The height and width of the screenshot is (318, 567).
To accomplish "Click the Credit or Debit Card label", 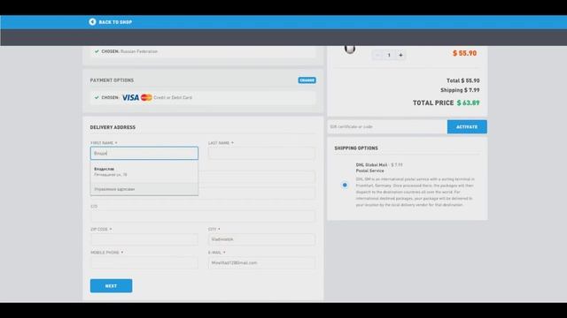I will click(x=173, y=98).
